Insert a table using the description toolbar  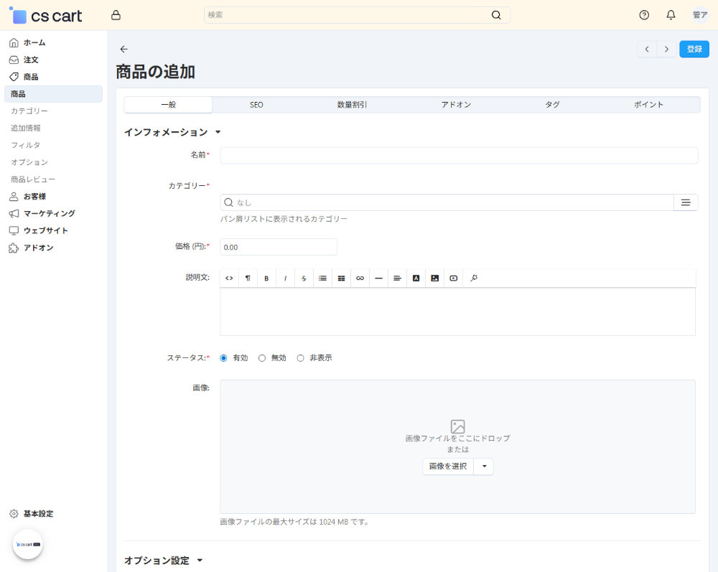(341, 278)
